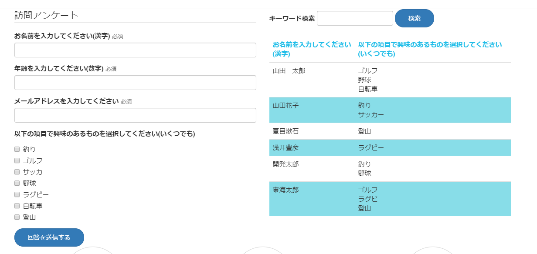Enable the サッカー checkbox
The image size is (537, 254).
[17, 172]
